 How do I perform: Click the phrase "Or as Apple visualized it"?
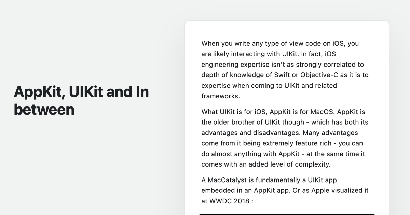pos(330,190)
